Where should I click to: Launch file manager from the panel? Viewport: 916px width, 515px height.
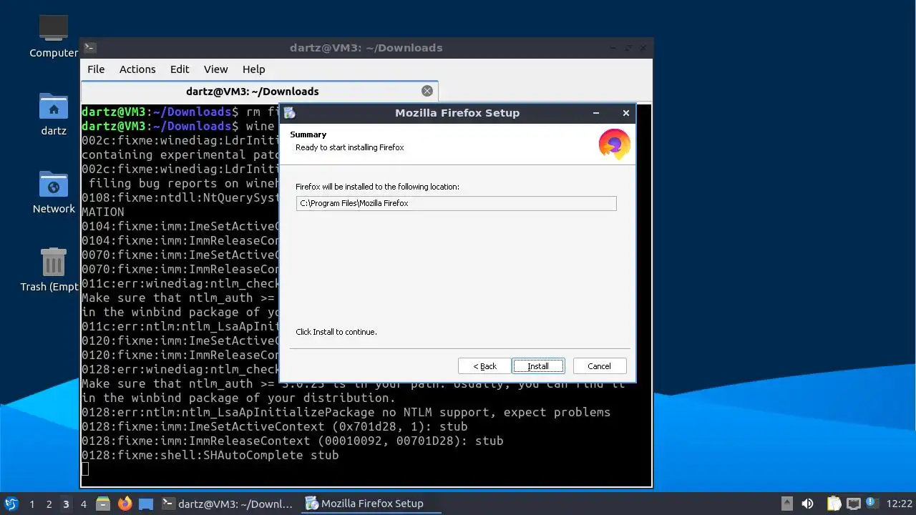(x=103, y=504)
